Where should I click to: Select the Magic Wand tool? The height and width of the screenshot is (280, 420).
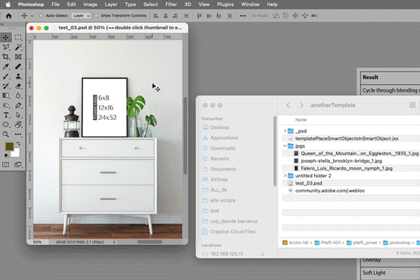18,47
